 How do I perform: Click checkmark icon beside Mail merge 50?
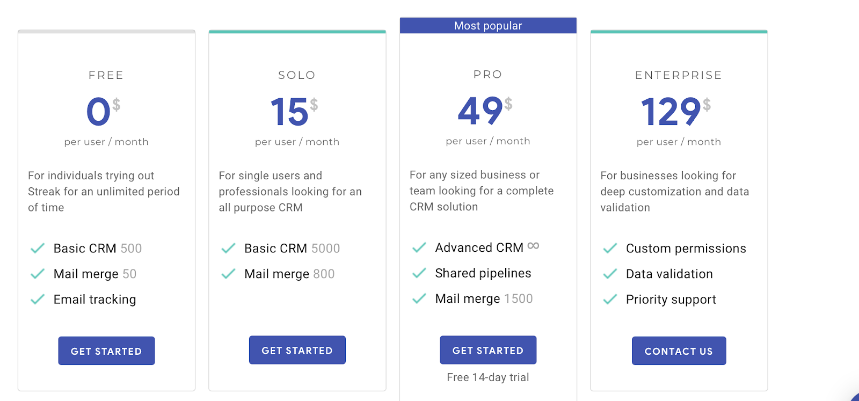click(38, 274)
